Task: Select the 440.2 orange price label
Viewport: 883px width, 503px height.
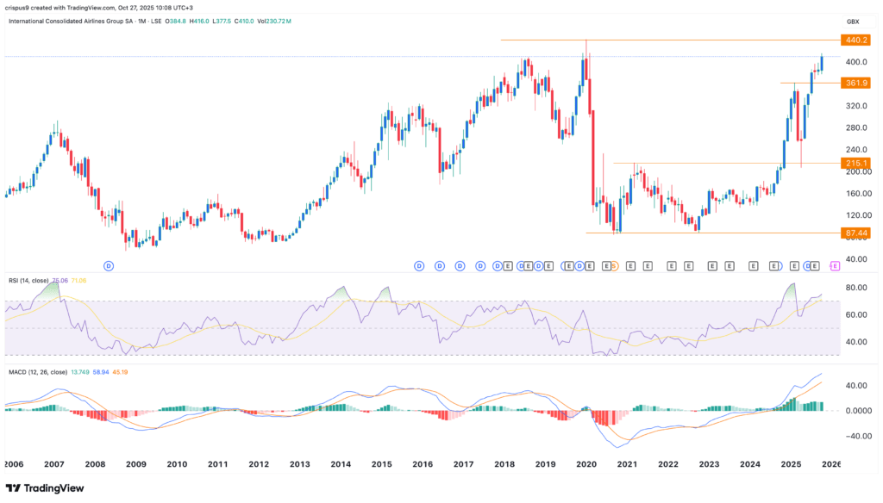Action: pos(855,40)
